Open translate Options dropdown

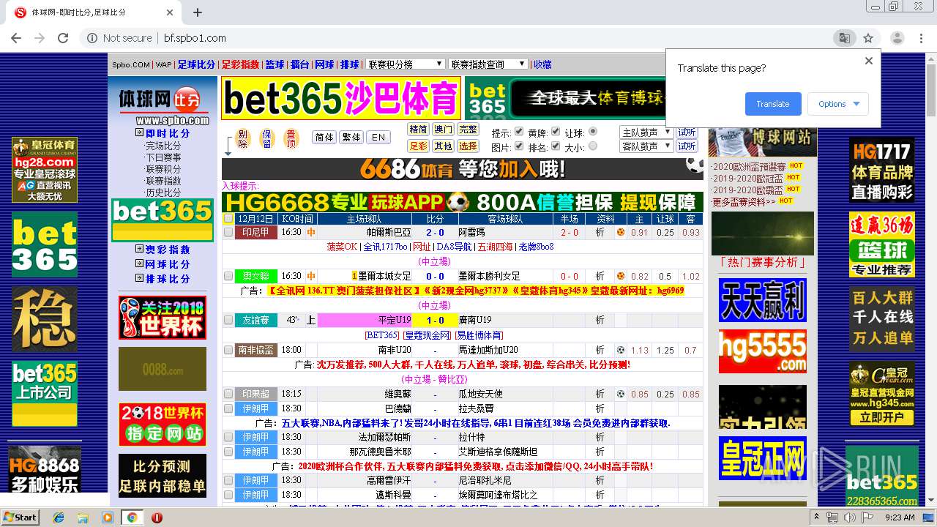[838, 104]
